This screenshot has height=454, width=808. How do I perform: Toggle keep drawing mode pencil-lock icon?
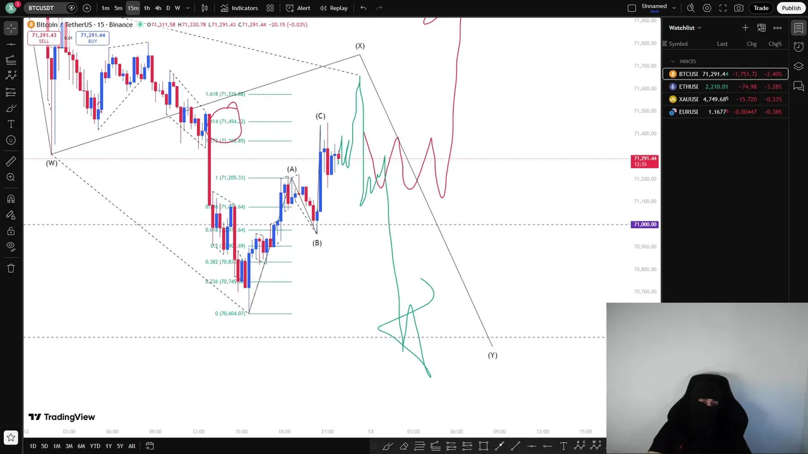11,215
